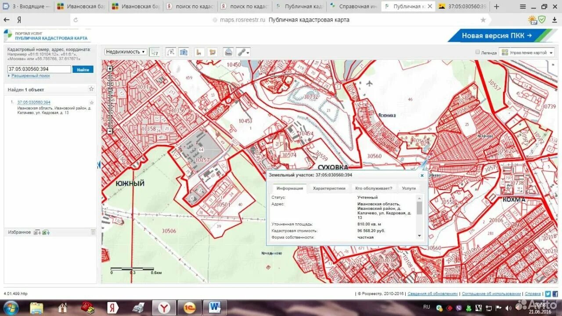Open result link 37:05:030560:394
Viewport: 562px width, 316px height.
point(34,102)
